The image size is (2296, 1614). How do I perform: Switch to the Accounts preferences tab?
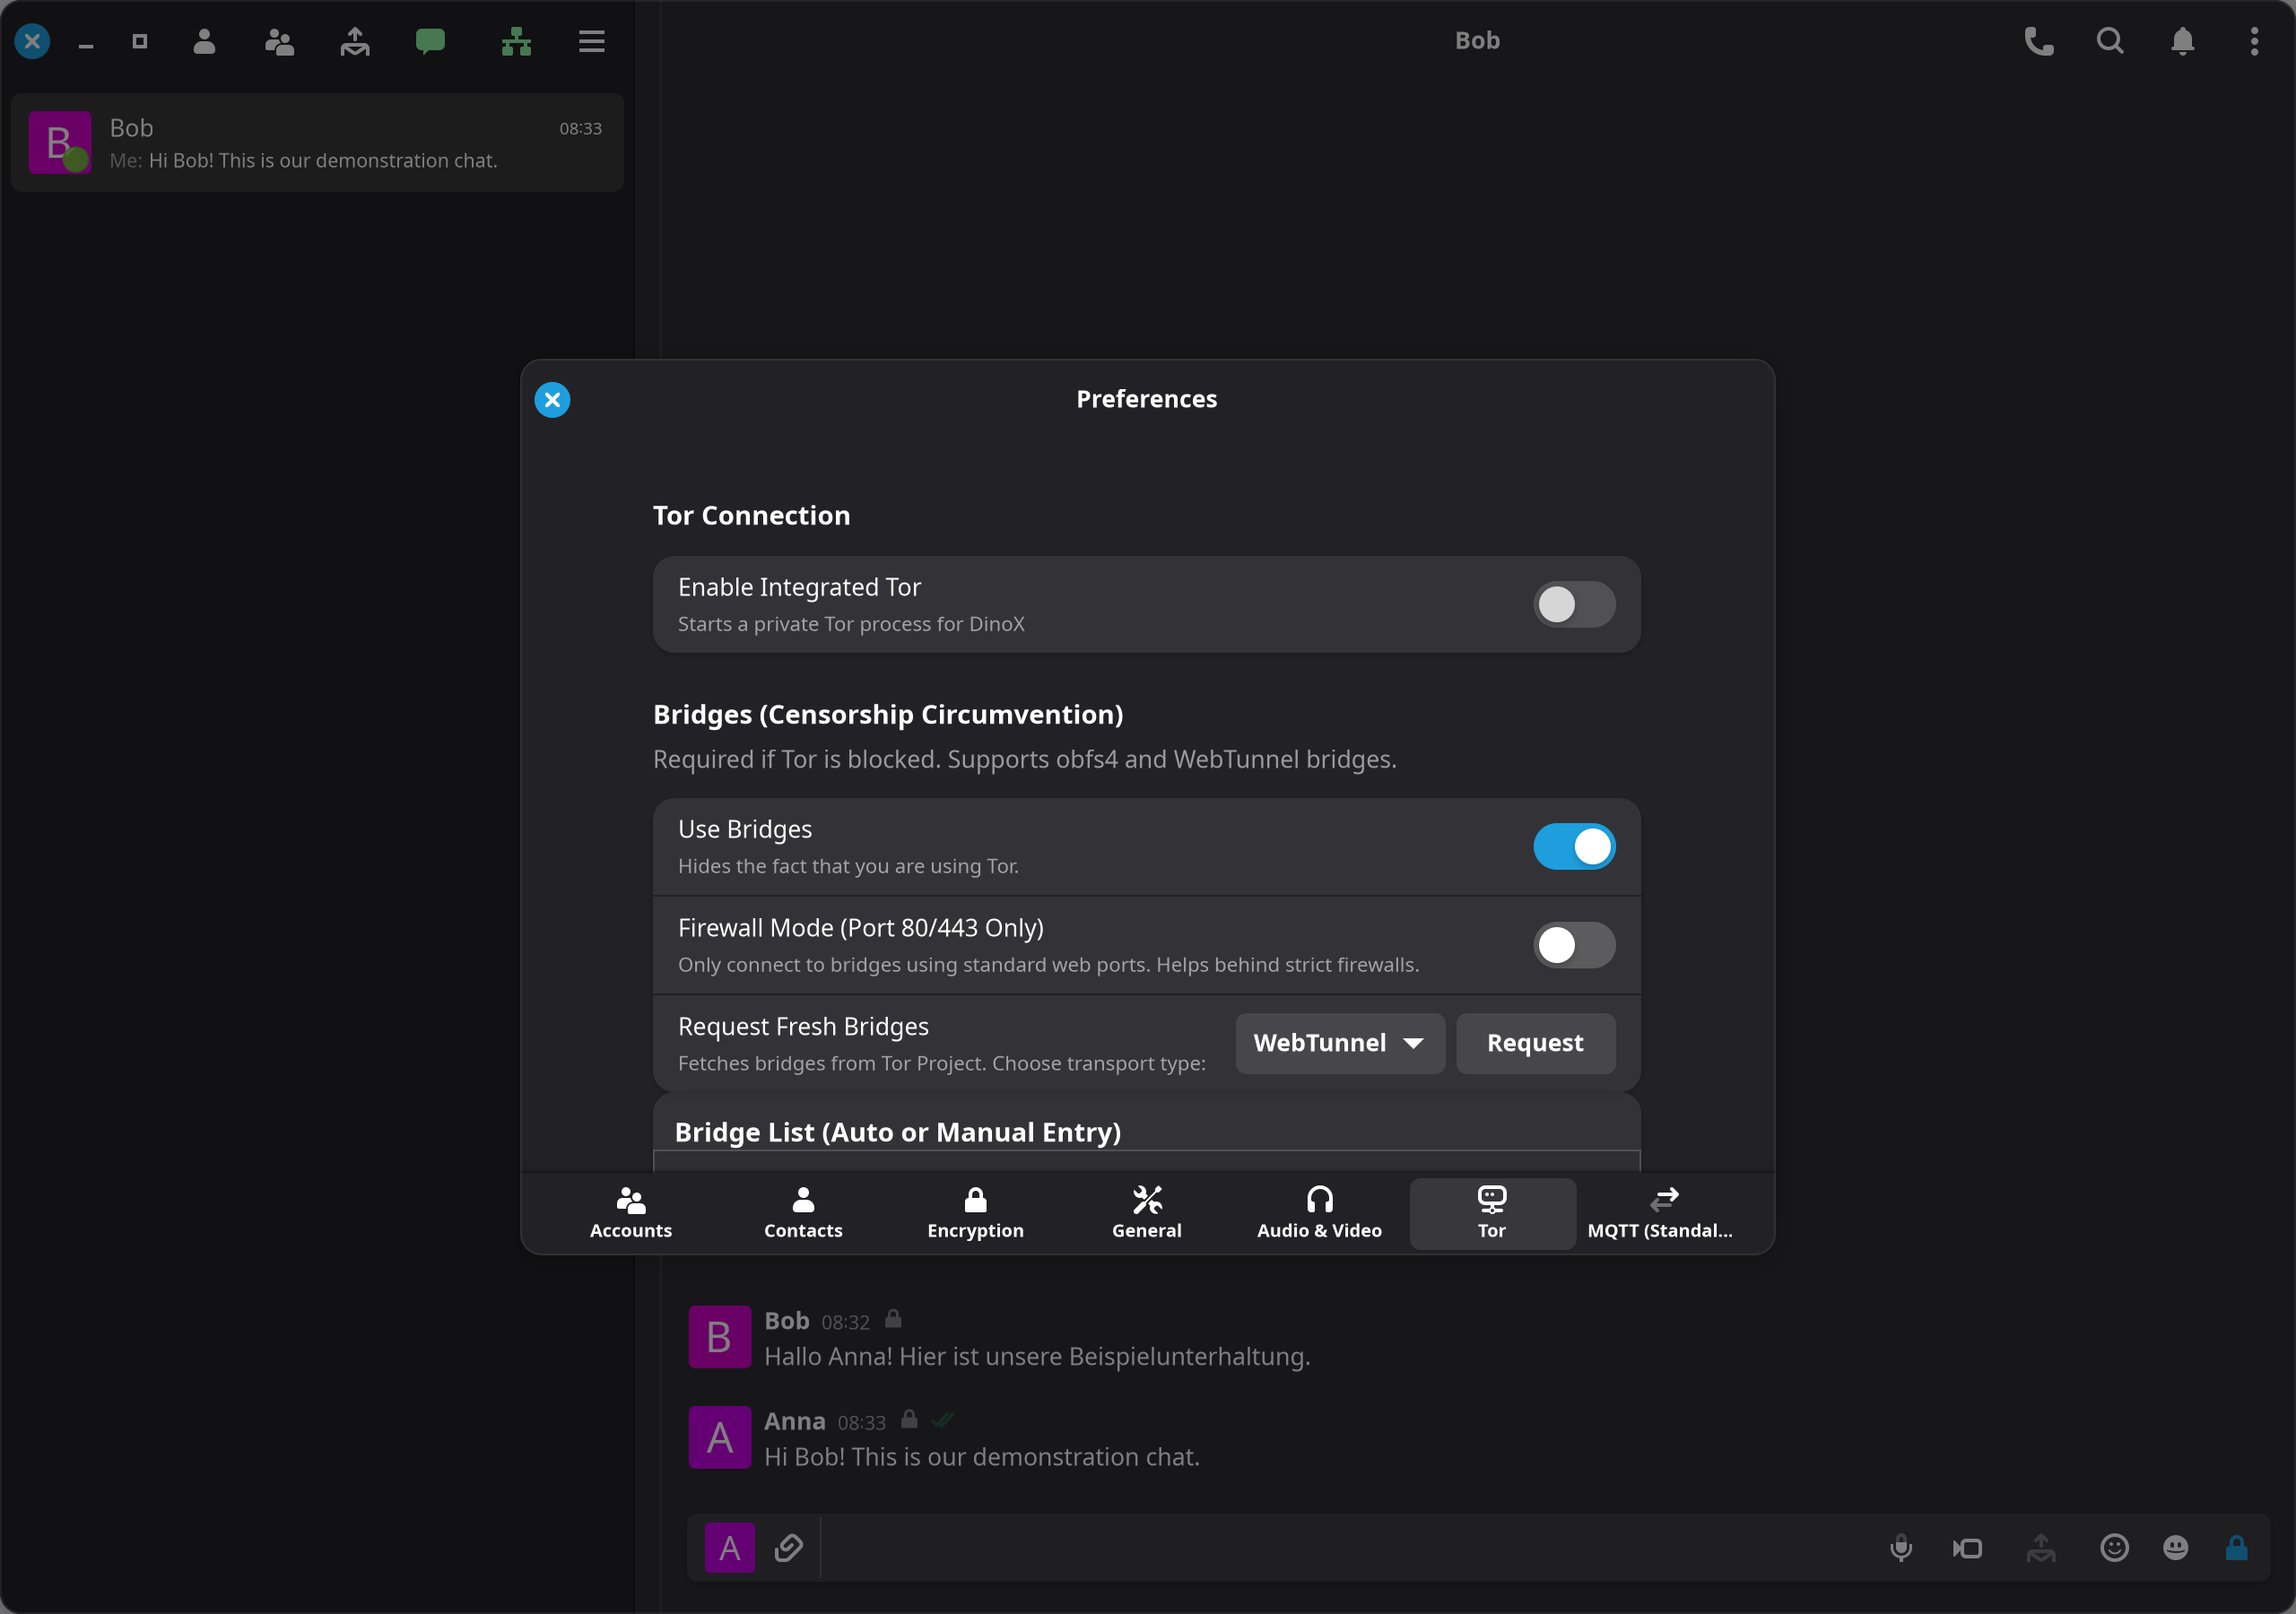(x=631, y=1213)
